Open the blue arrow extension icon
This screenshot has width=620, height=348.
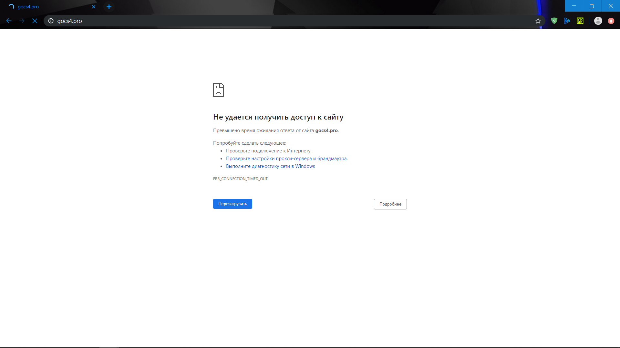click(567, 21)
